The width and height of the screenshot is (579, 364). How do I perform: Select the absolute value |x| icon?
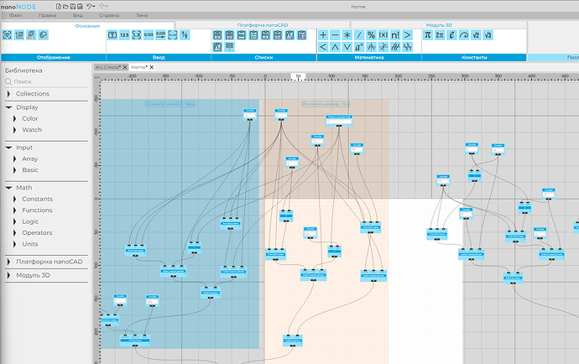pyautogui.click(x=383, y=35)
